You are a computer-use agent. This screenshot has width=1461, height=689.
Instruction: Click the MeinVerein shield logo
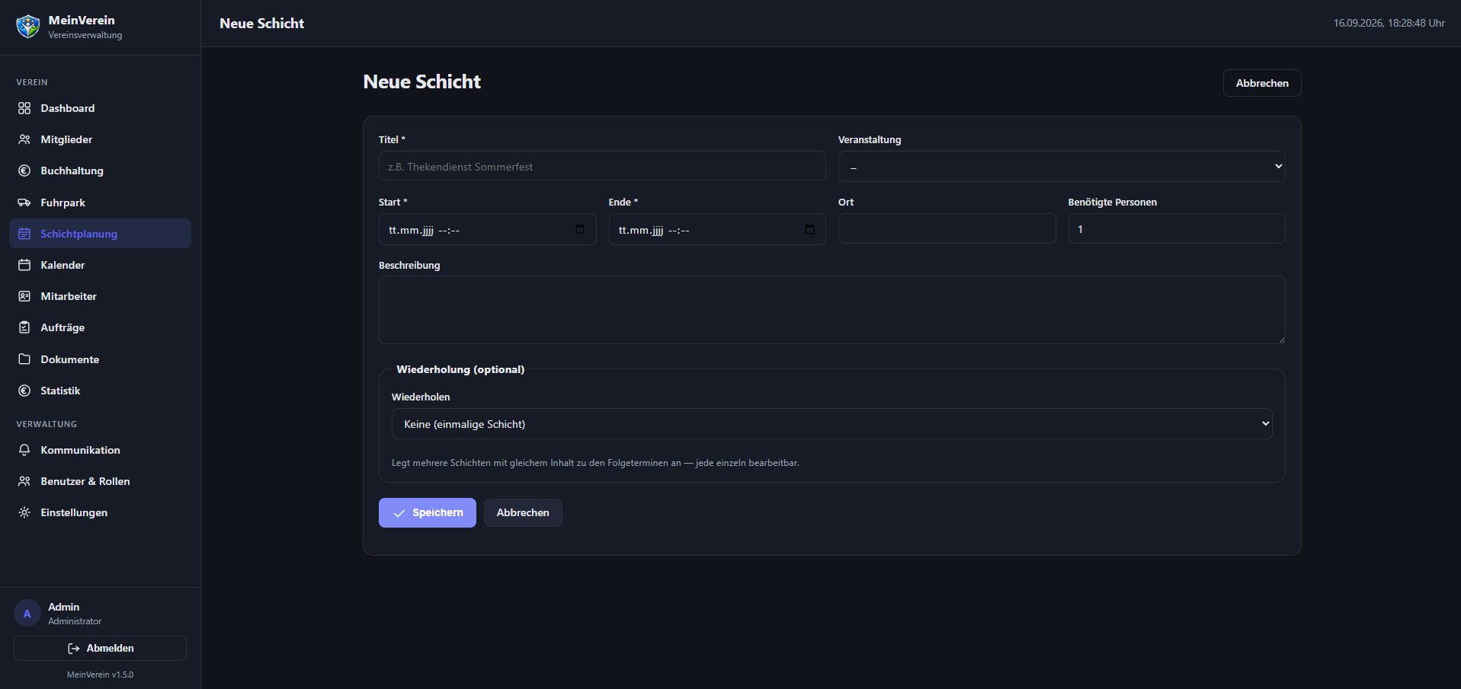point(28,27)
